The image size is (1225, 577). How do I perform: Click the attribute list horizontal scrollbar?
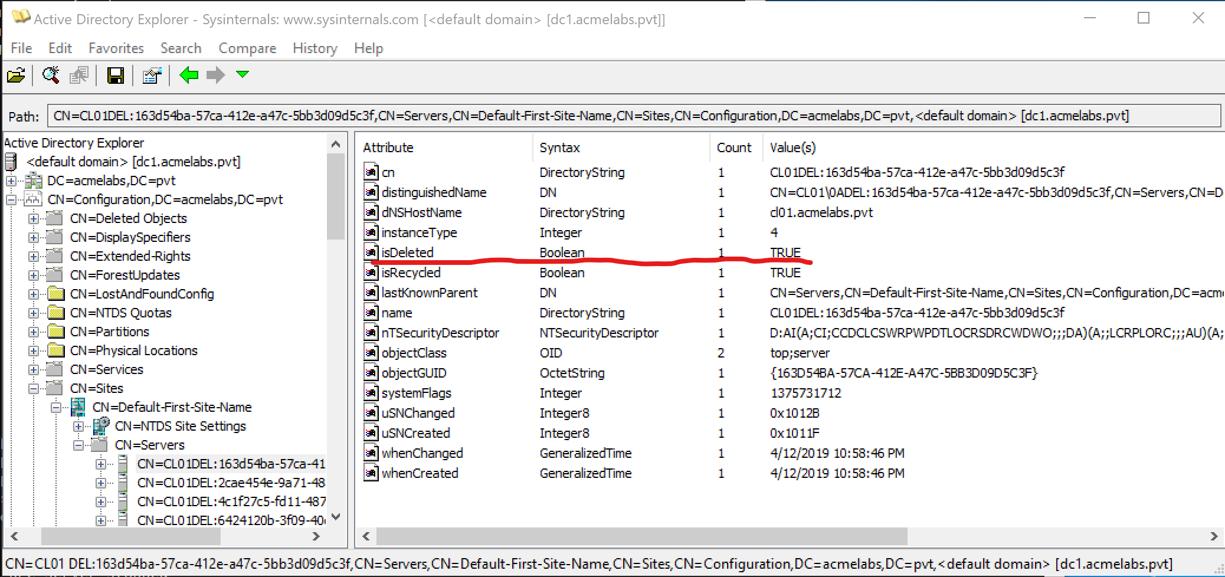[x=641, y=536]
